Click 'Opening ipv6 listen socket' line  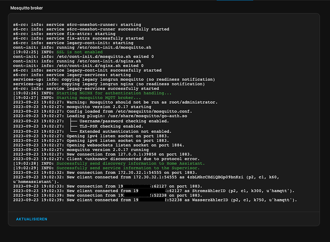(91, 140)
